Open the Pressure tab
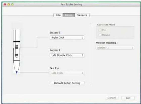 pyautogui.click(x=82, y=15)
